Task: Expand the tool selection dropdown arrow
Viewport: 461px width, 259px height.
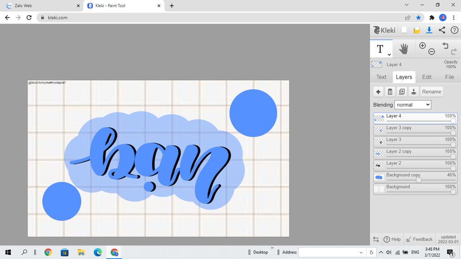Action: pyautogui.click(x=389, y=54)
